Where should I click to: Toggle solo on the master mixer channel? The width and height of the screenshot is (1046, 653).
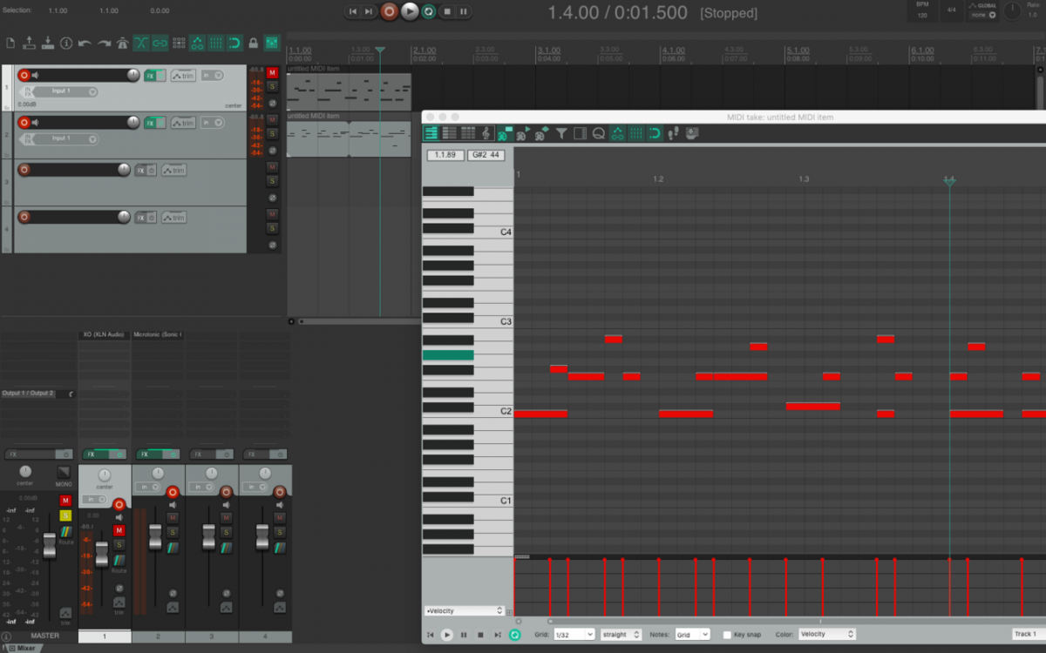[x=65, y=515]
